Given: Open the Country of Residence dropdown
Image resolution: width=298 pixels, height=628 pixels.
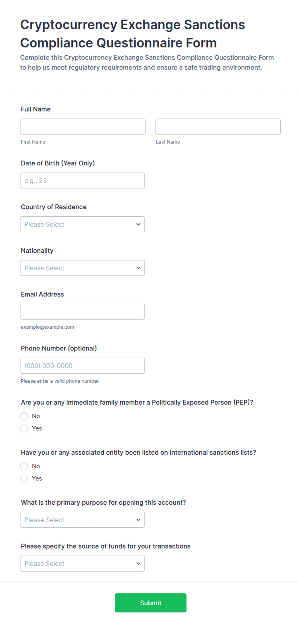Looking at the screenshot, I should coord(82,224).
